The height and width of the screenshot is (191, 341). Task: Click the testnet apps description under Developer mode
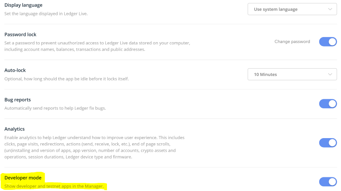pos(54,186)
